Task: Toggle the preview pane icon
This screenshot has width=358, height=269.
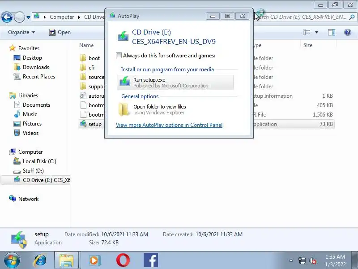Action: click(x=332, y=32)
